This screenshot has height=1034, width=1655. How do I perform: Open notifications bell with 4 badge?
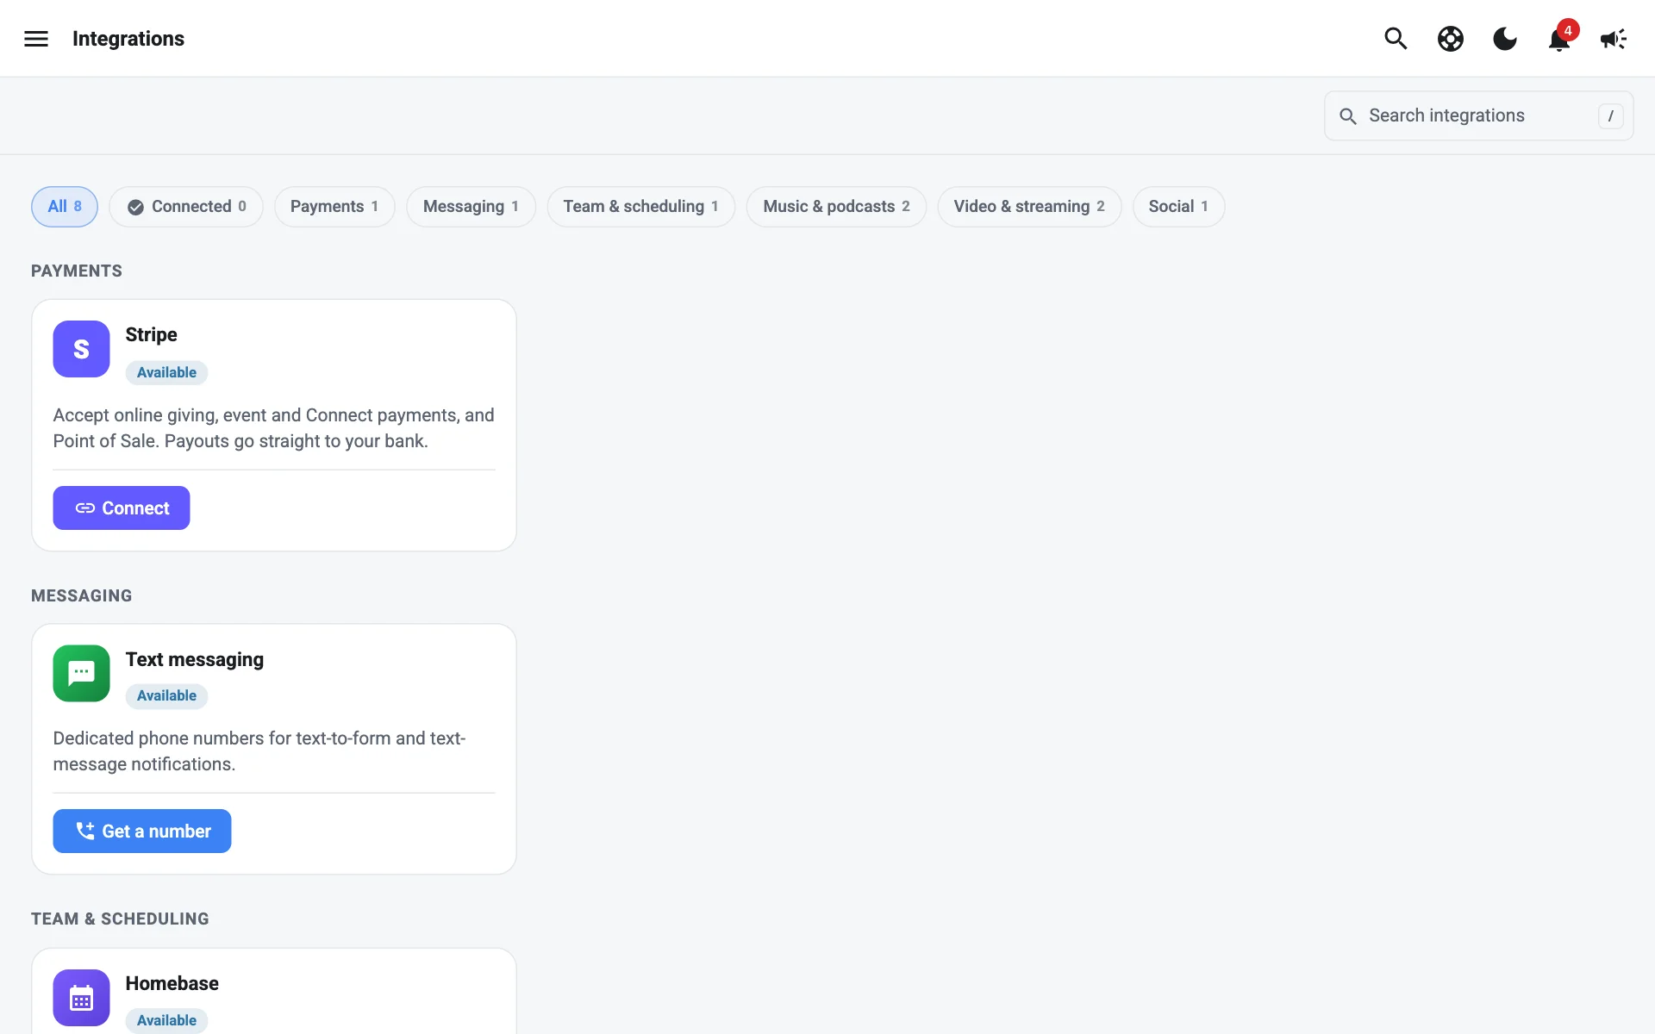1559,39
